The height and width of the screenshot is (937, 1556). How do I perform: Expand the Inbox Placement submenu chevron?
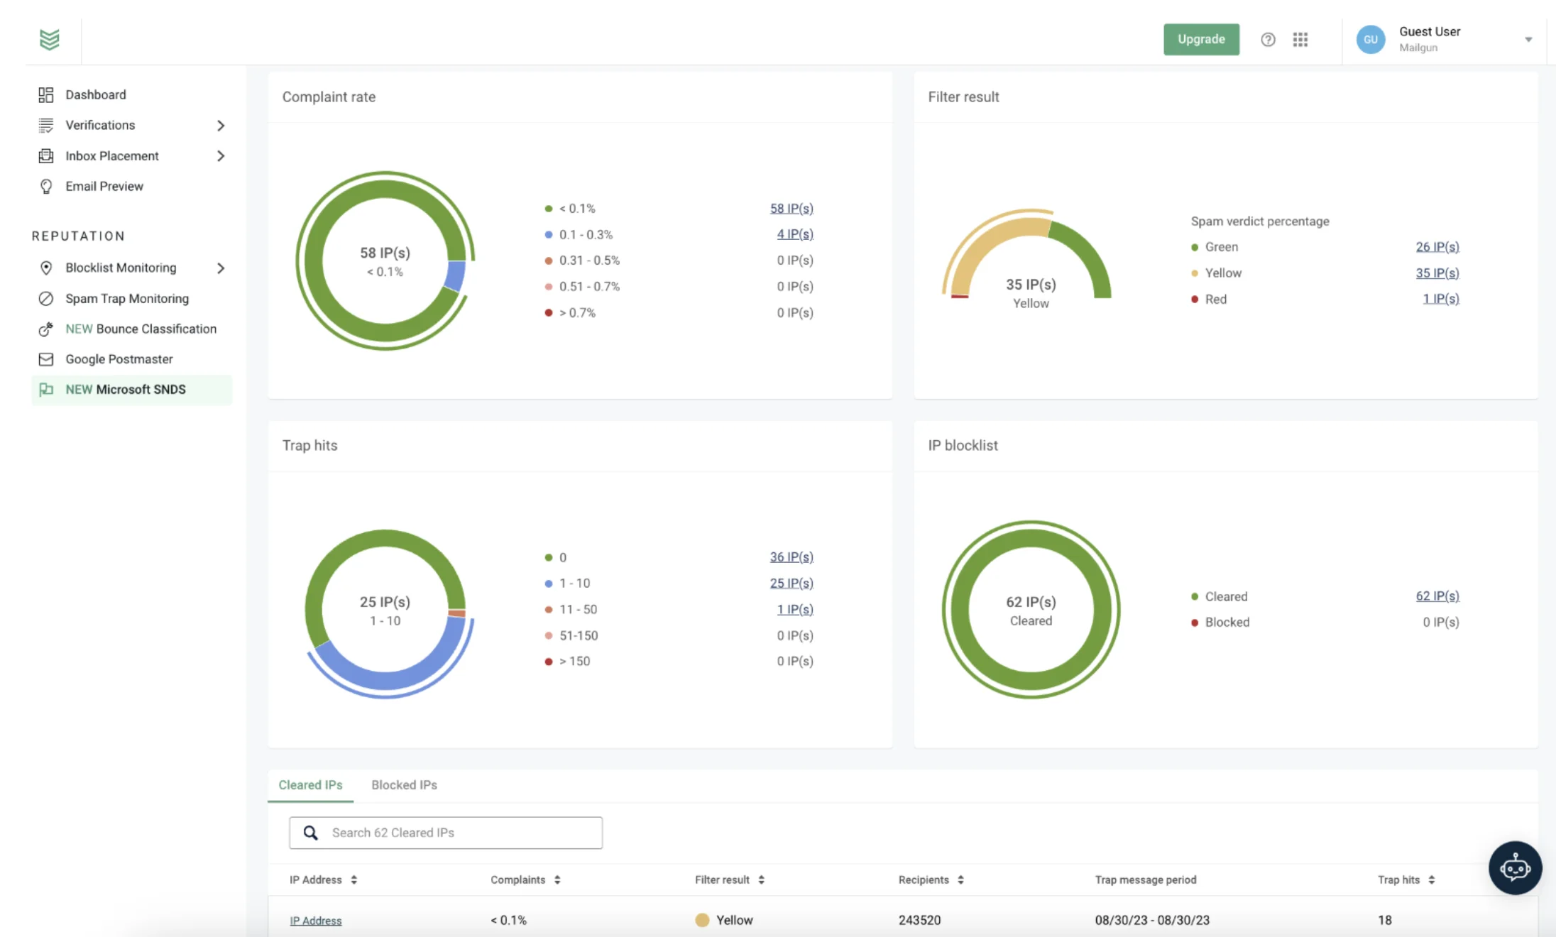pos(221,156)
